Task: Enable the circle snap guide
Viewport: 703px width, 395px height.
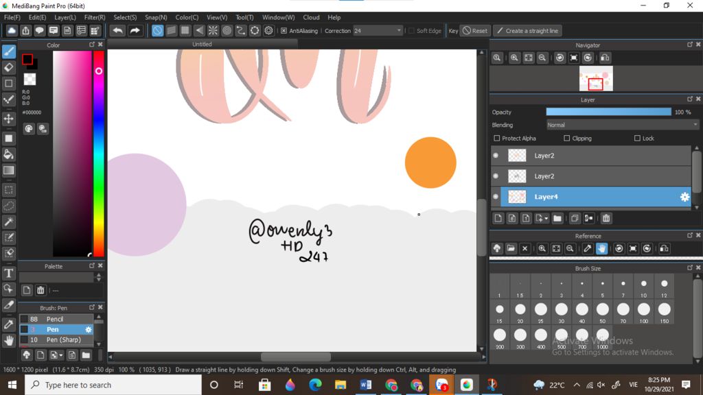Action: click(x=227, y=30)
